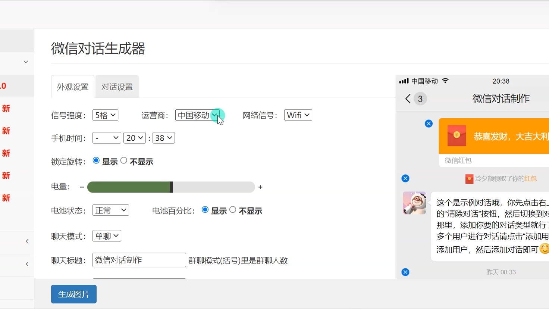Switch to the 外观设置 tab
Image resolution: width=549 pixels, height=309 pixels.
coord(73,87)
